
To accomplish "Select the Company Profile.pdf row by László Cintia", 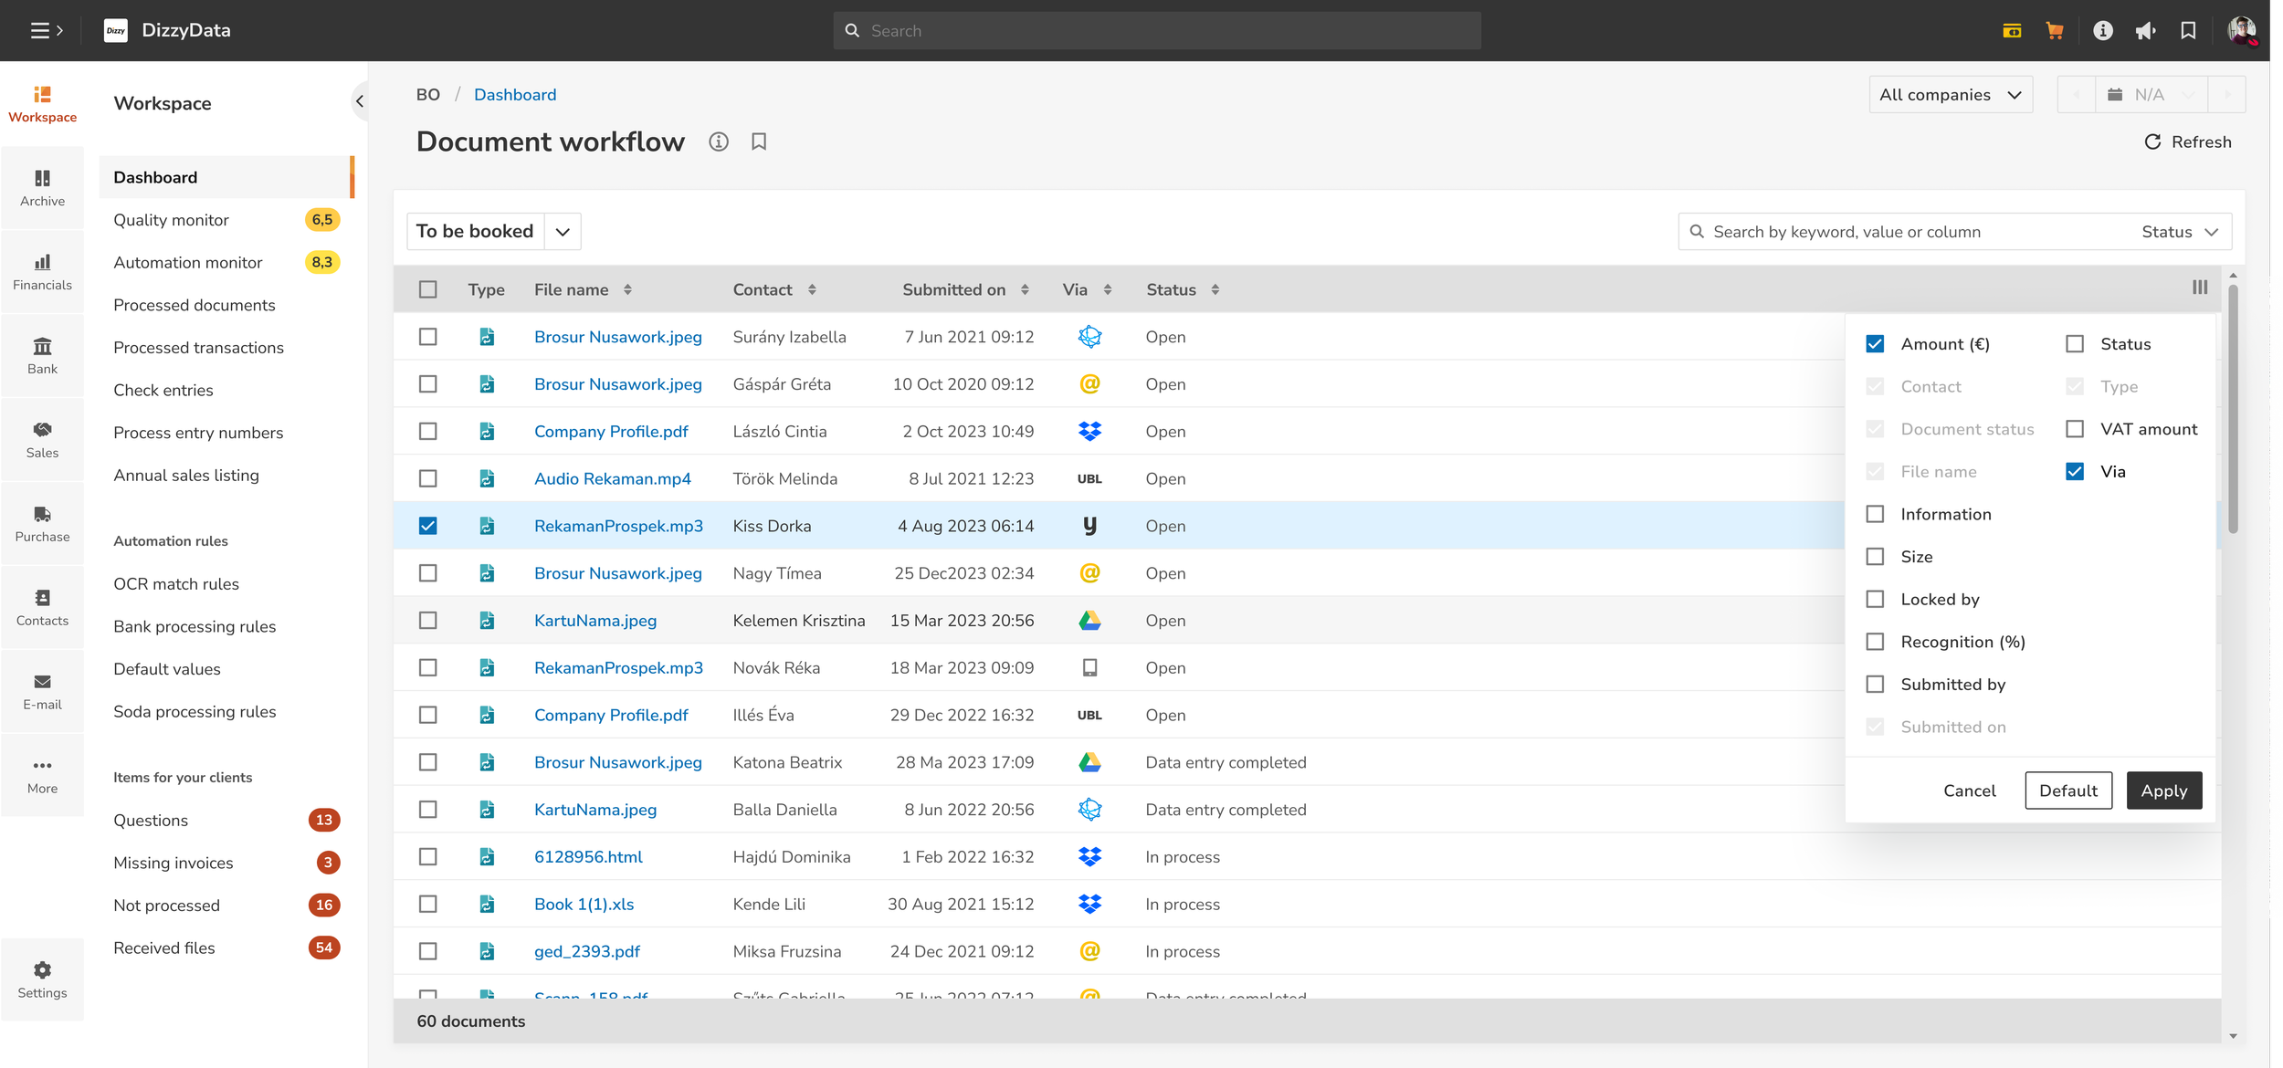I will point(427,431).
